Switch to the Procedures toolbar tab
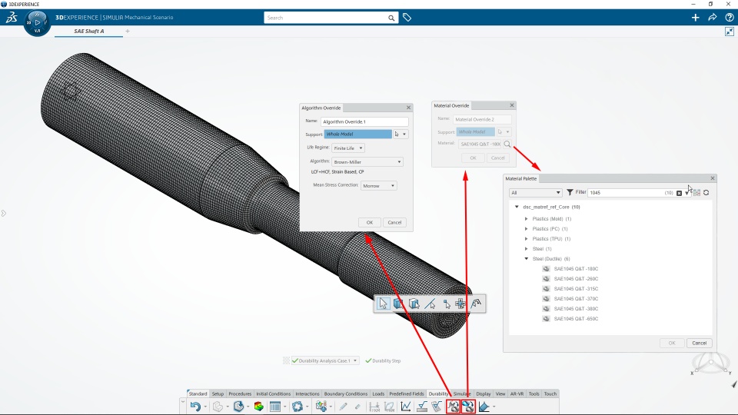 [x=240, y=393]
